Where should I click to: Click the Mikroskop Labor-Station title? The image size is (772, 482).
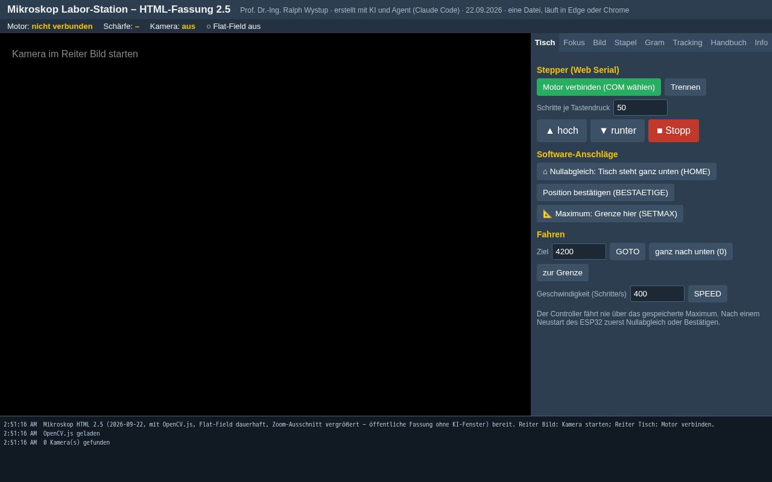119,10
